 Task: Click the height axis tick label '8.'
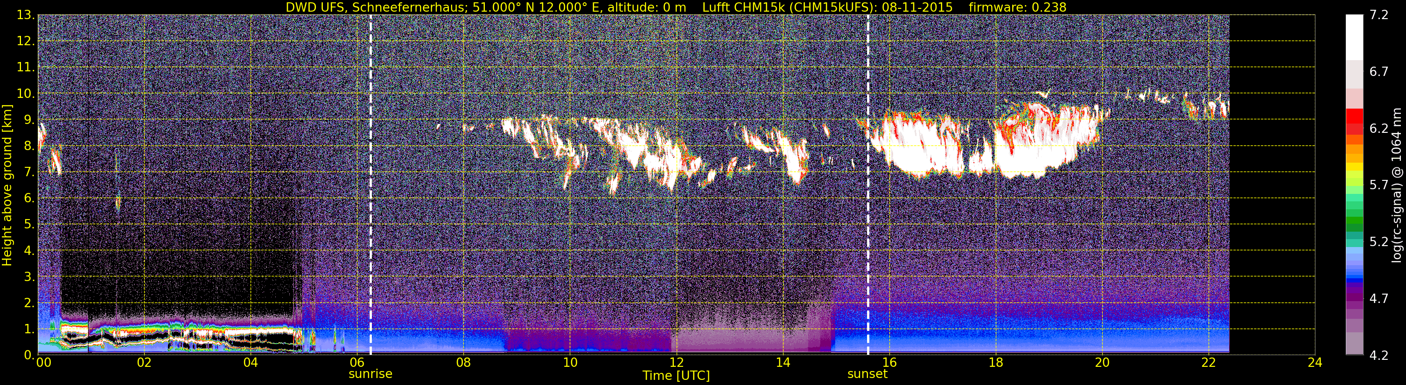(29, 145)
